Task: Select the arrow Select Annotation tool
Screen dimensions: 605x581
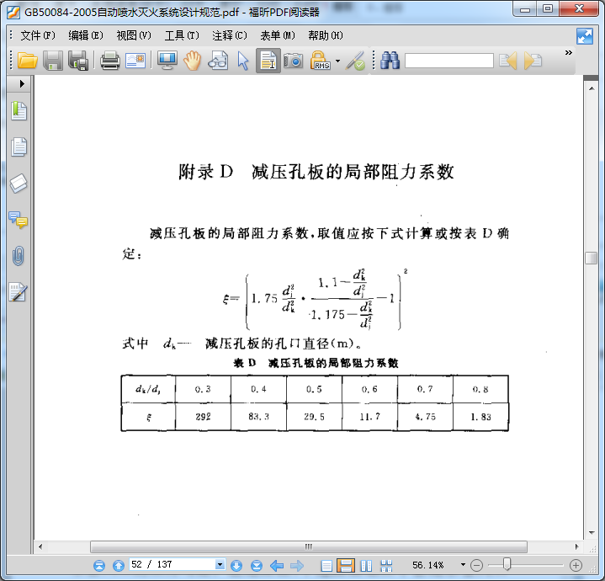Action: tap(243, 61)
